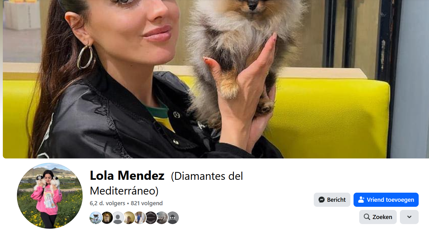This screenshot has height=230, width=429.
Task: Open the blank grey silhouette follower avatar
Action: [118, 218]
